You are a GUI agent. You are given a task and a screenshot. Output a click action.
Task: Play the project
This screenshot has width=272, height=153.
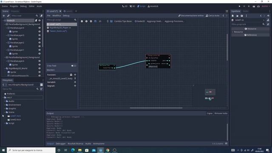[240, 6]
